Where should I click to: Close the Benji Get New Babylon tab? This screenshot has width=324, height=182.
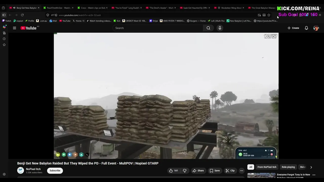38,8
